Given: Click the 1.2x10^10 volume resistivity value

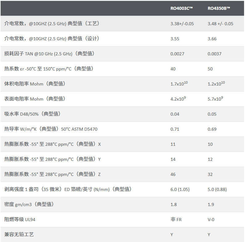Looking at the screenshot, I should 216,84.
